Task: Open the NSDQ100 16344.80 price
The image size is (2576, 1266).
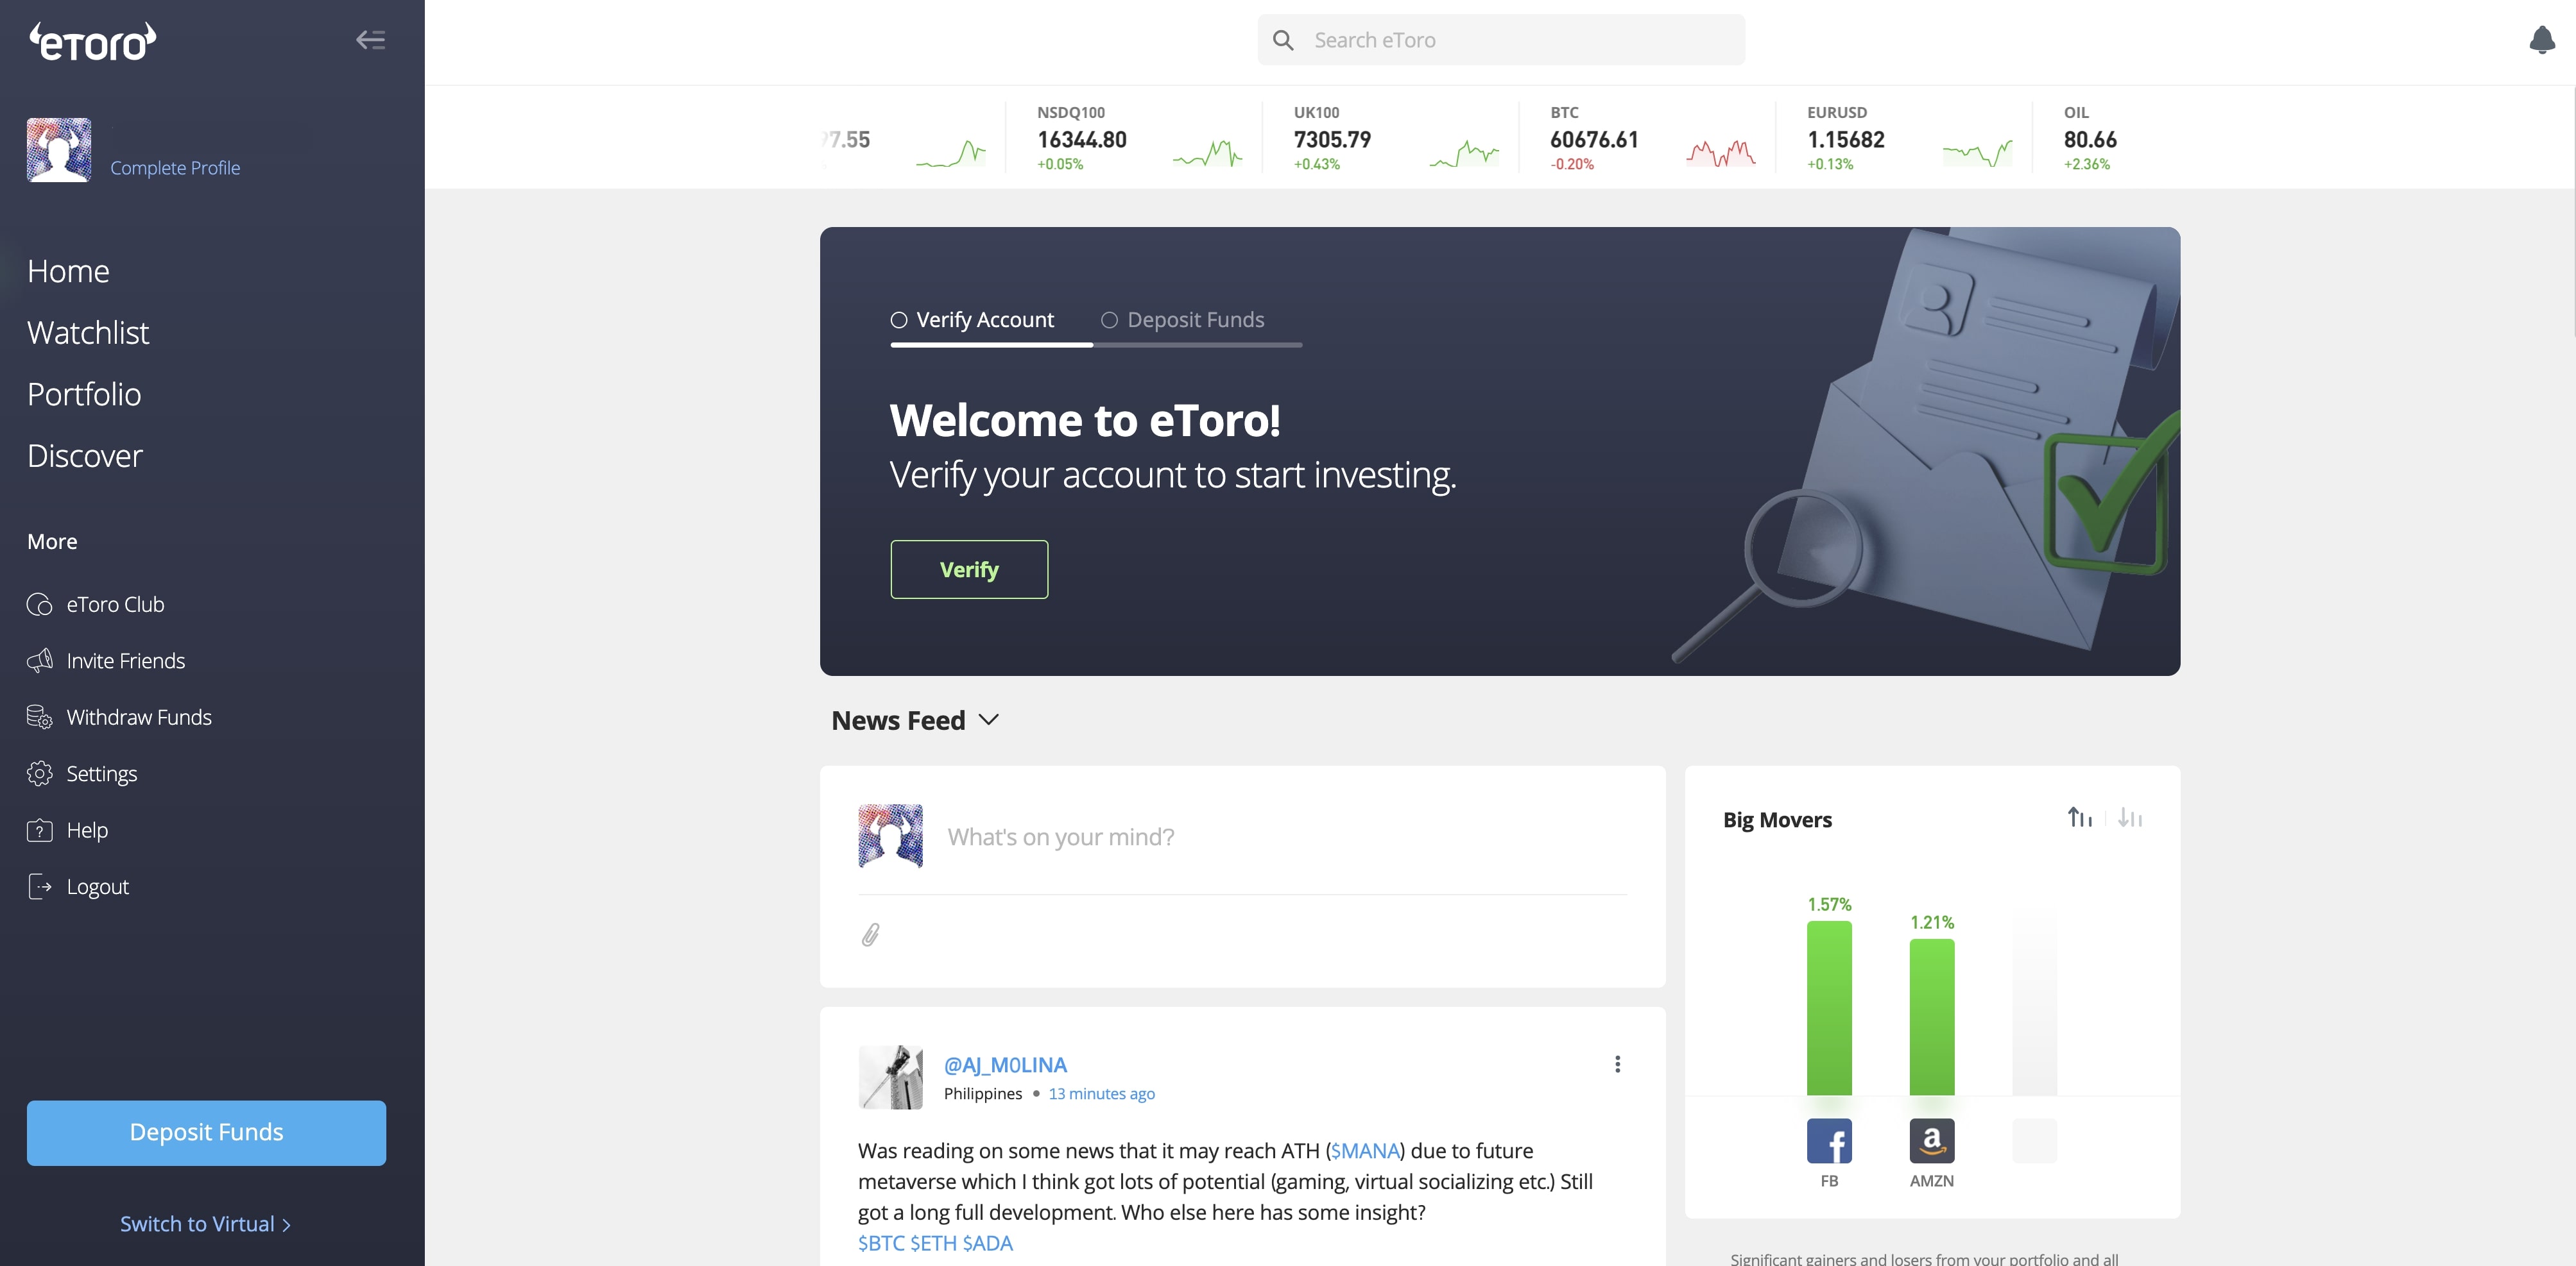Action: (x=1082, y=140)
